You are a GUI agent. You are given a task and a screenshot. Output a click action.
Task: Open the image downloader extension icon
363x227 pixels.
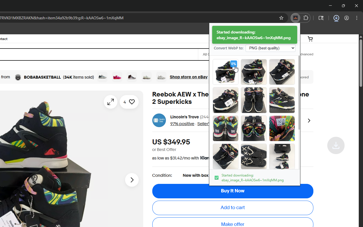tap(296, 18)
